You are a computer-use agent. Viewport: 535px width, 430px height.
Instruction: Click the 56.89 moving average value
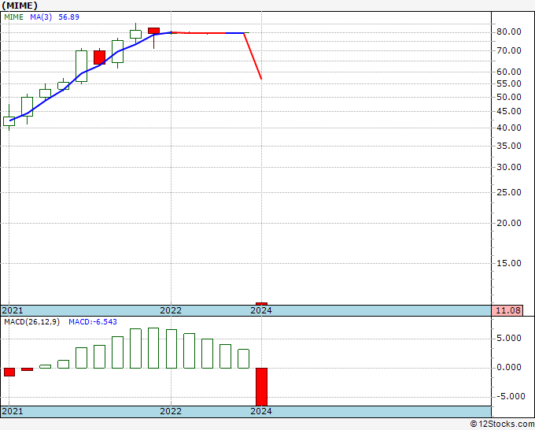68,17
